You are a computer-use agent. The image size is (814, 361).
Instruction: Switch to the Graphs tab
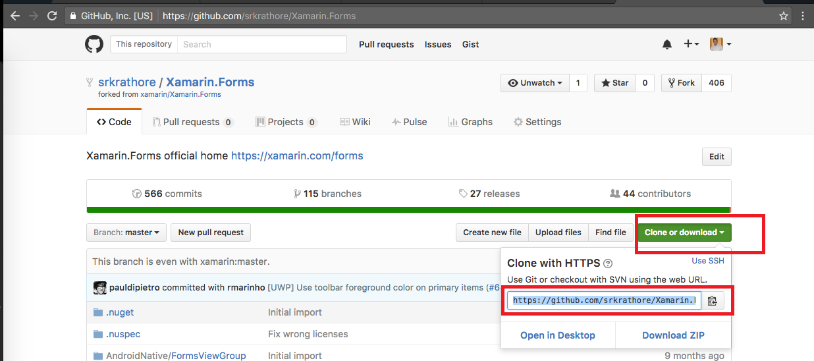pyautogui.click(x=470, y=122)
